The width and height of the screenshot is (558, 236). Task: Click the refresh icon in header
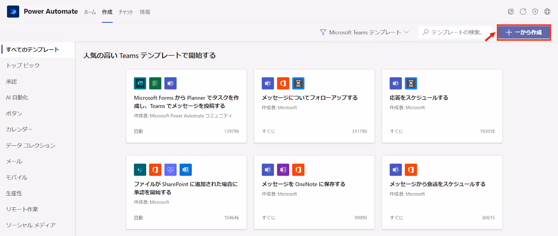coord(523,12)
